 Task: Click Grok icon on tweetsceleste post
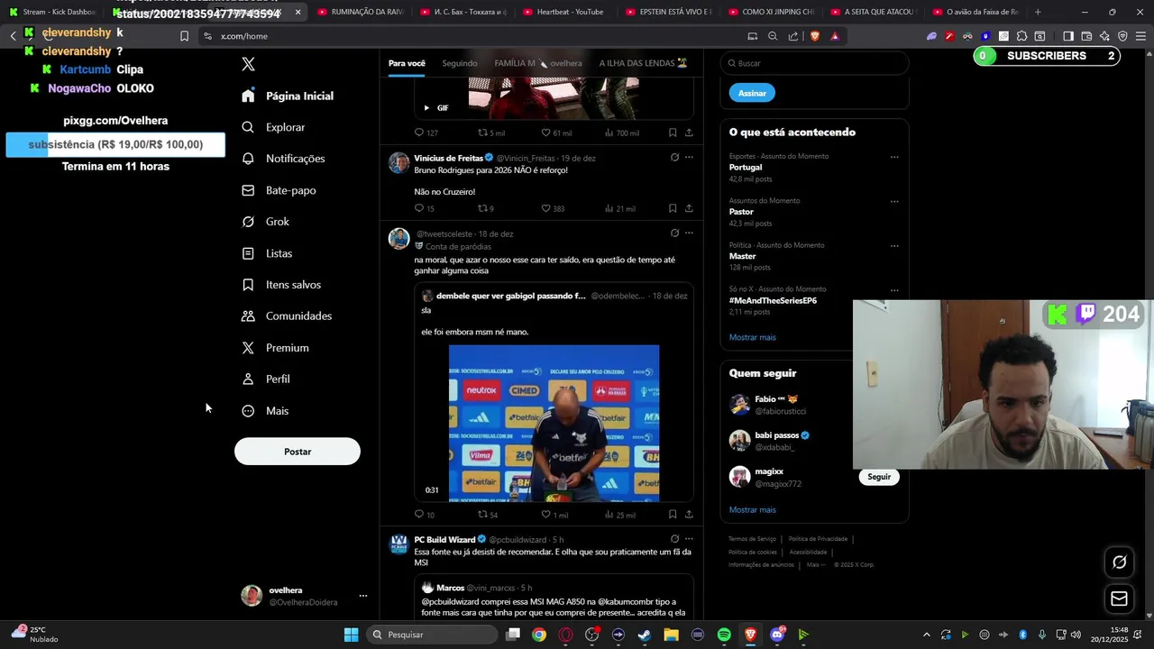[x=674, y=233]
